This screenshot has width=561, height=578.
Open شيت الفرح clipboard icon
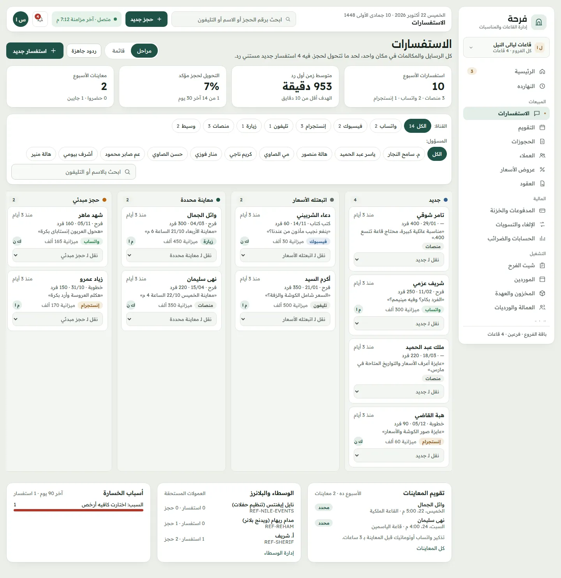(x=542, y=266)
